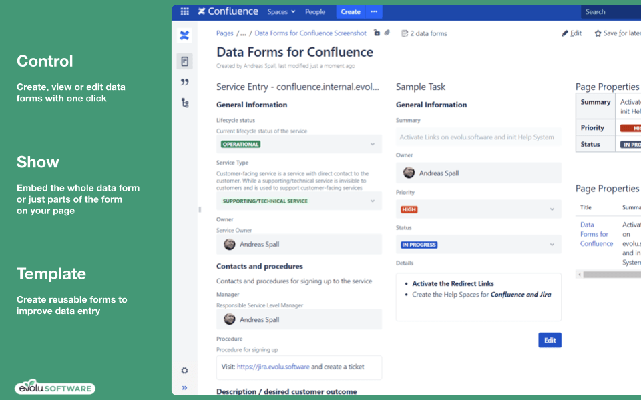Click 'Activate the Redirect Links' bullet
This screenshot has height=400, width=641.
453,284
